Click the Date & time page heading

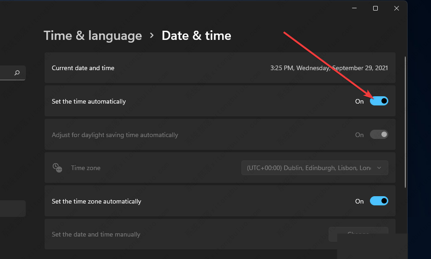(x=196, y=36)
